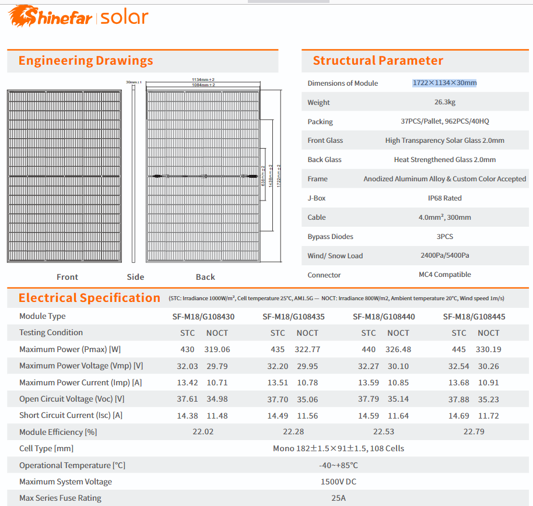Click the 10.78 Imp NOCT value
This screenshot has height=506, width=533.
(x=308, y=382)
